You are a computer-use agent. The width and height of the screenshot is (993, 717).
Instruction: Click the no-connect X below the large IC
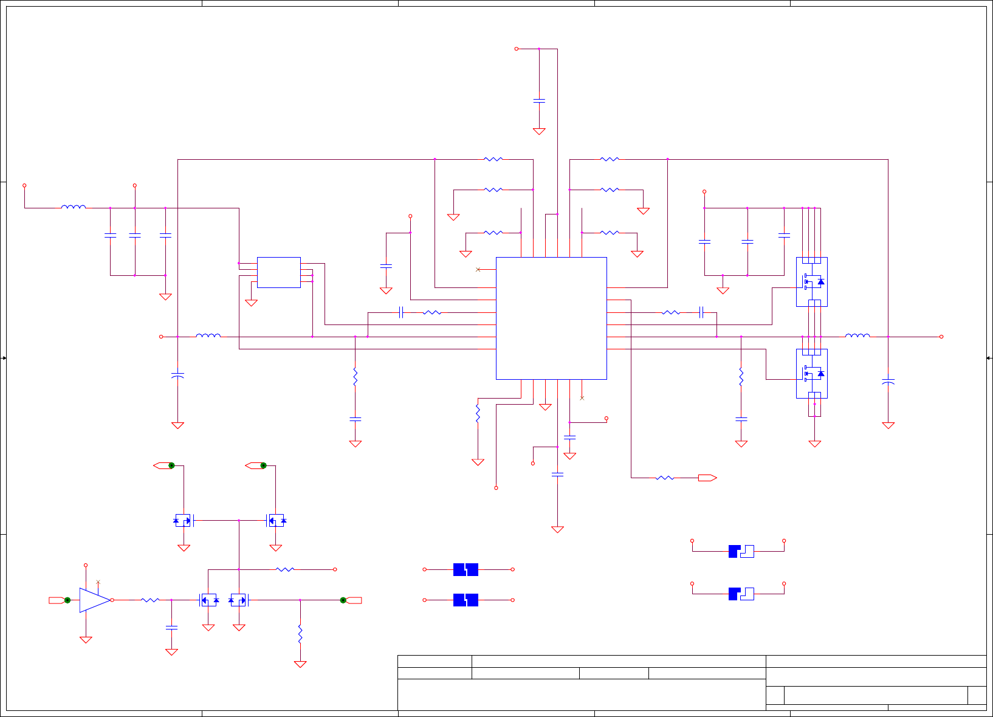point(582,398)
